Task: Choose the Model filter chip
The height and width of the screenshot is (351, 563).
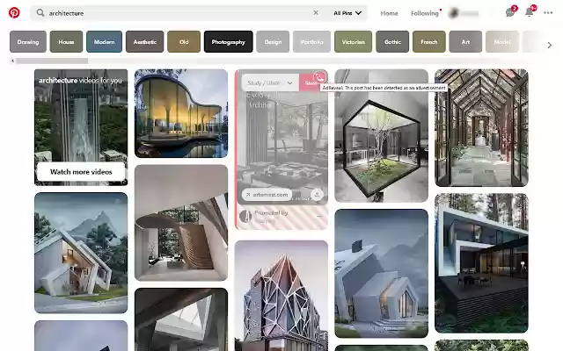Action: 502,41
